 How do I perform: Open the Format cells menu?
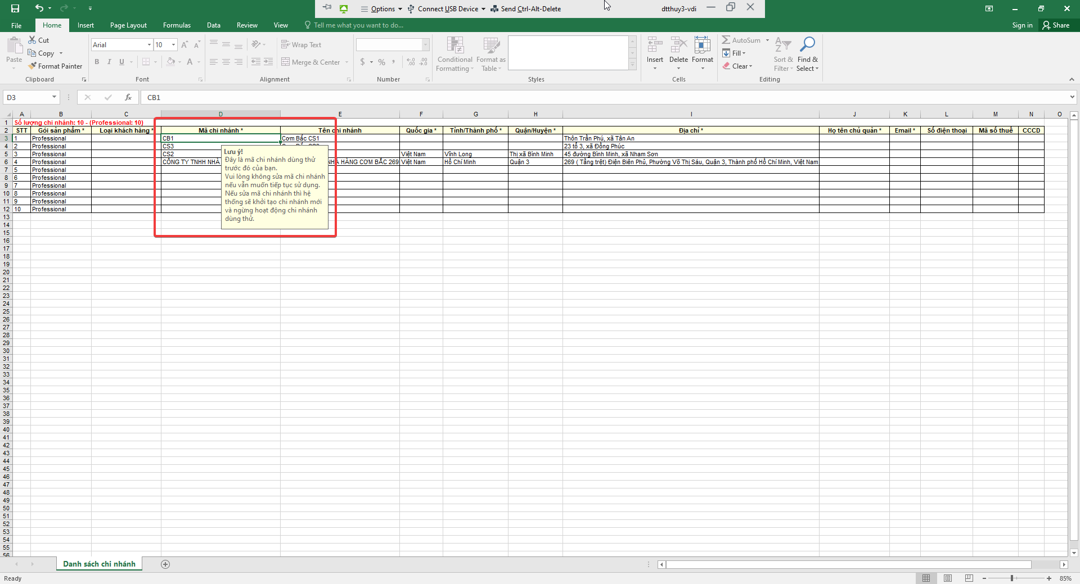[703, 53]
